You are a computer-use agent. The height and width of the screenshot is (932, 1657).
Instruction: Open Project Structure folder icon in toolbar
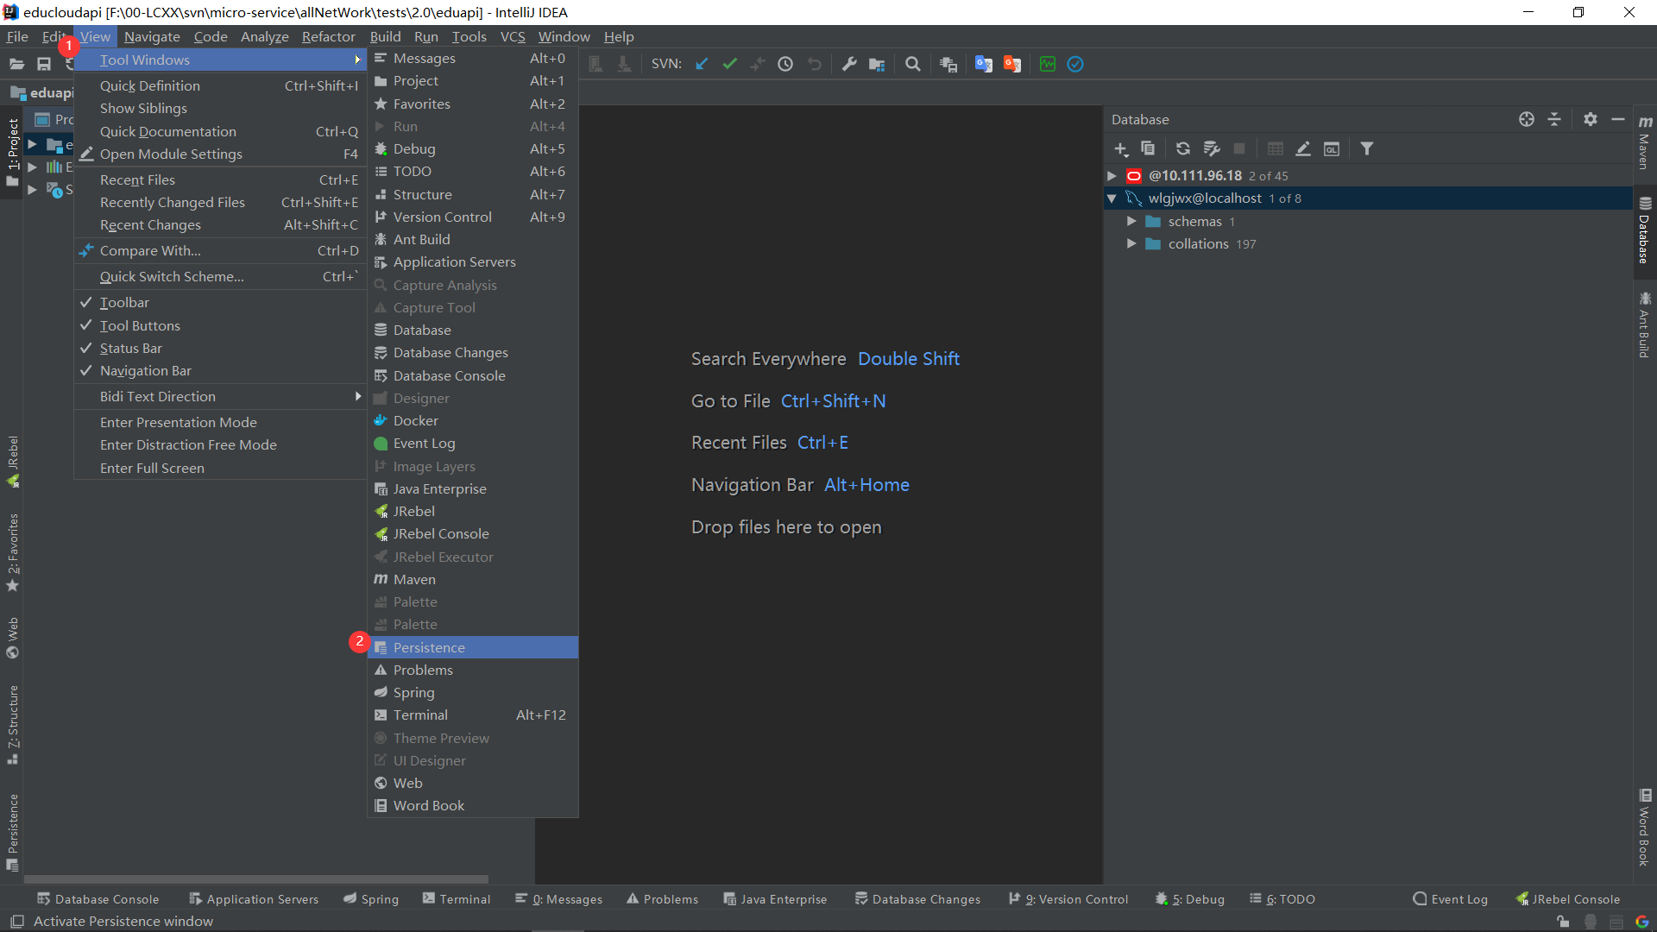877,64
